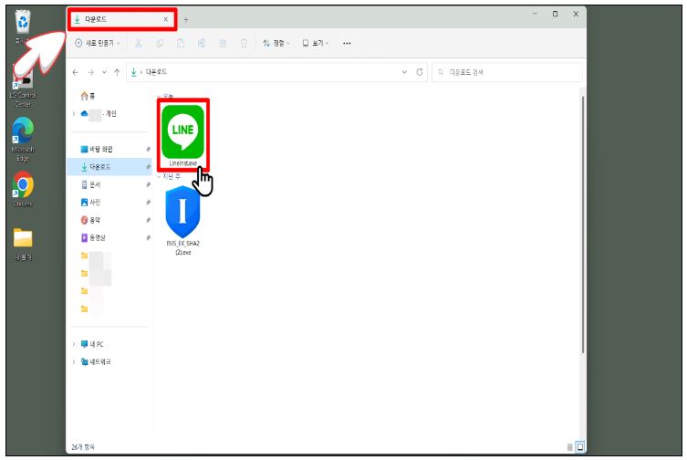Collapse the 오늘 file group

click(159, 96)
